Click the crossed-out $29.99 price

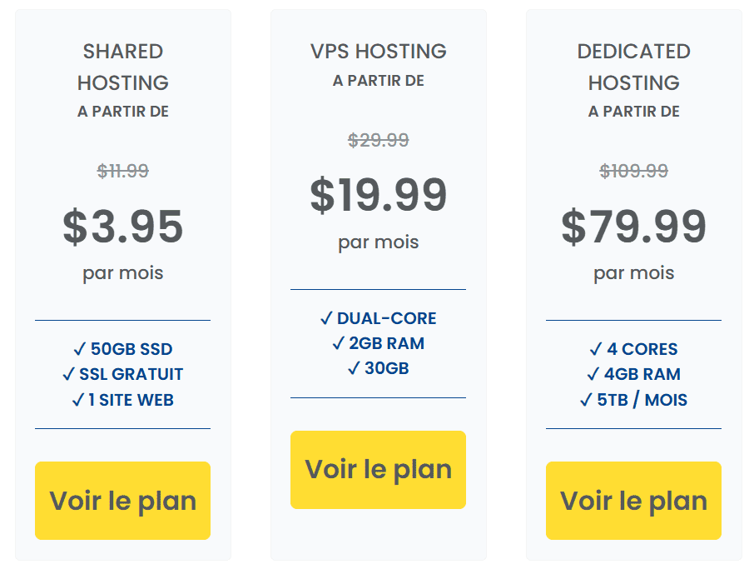[x=378, y=140]
